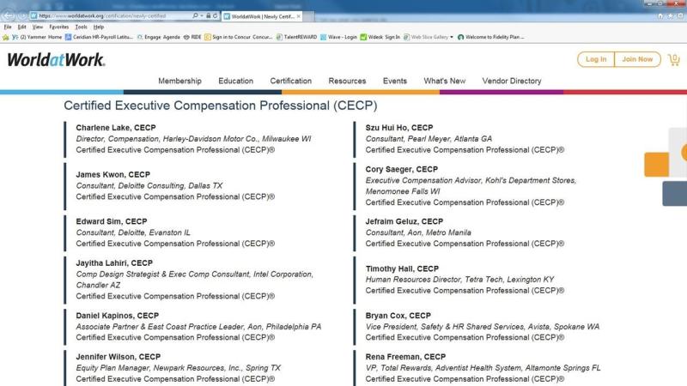Click the security lock icon in address bar
The width and height of the screenshot is (687, 386).
(209, 15)
